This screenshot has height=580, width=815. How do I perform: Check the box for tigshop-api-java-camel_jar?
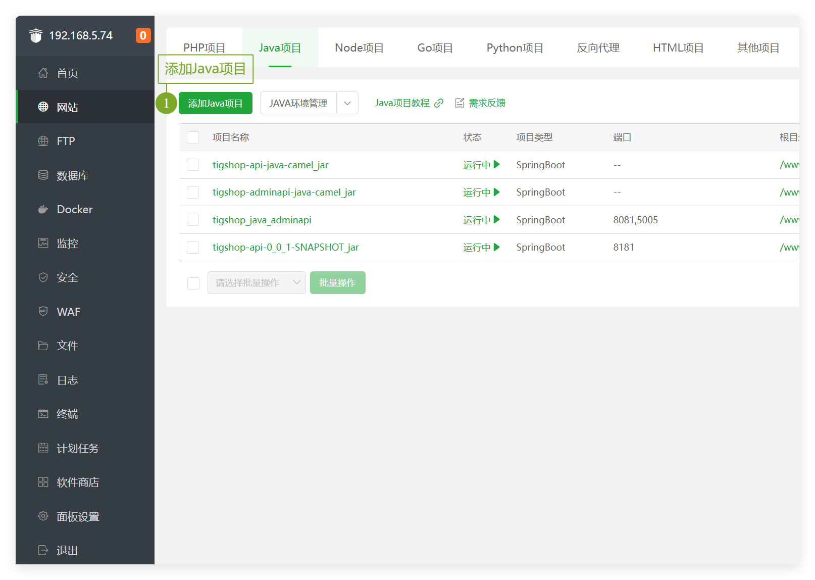[193, 165]
